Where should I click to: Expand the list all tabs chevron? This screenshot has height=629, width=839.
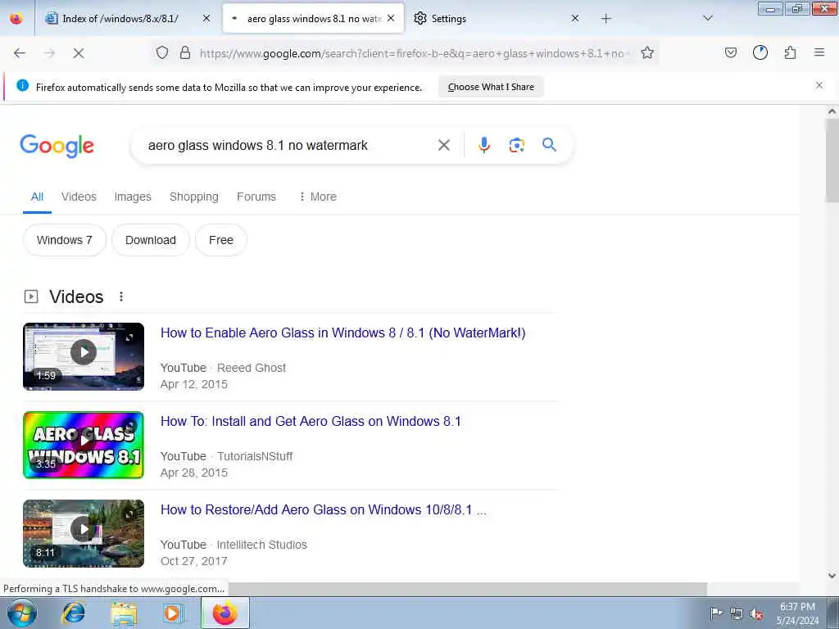coord(708,18)
